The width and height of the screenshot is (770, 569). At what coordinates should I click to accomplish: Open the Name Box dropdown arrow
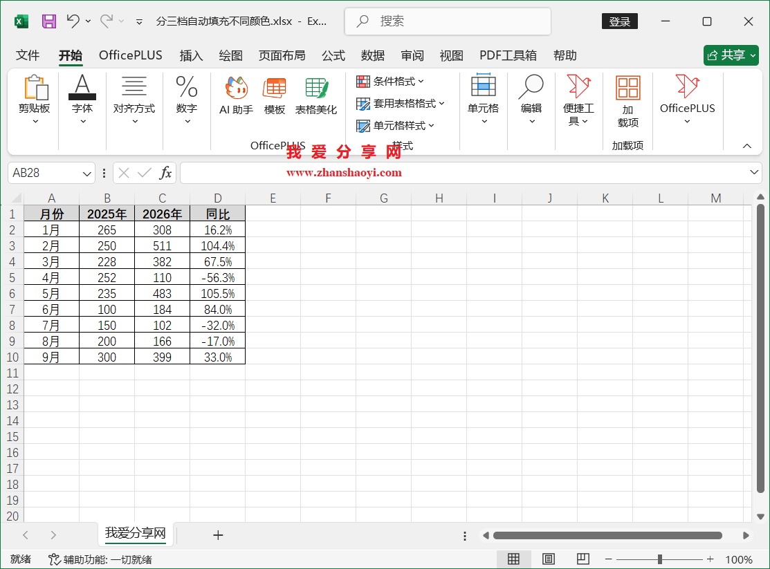point(86,174)
